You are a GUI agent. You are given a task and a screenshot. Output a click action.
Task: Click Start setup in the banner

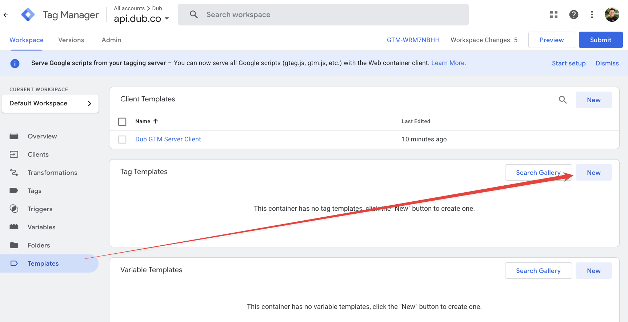(569, 63)
